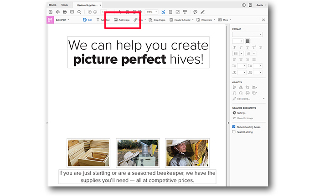Open scanned documents Settings gear
Image resolution: width=319 pixels, height=196 pixels.
pos(235,113)
